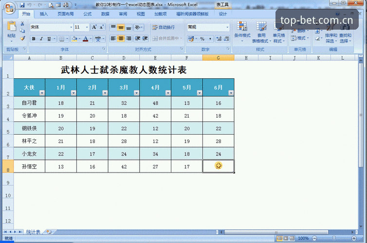The width and height of the screenshot is (367, 243).
Task: Increase the cell indent
Action: coord(145,38)
